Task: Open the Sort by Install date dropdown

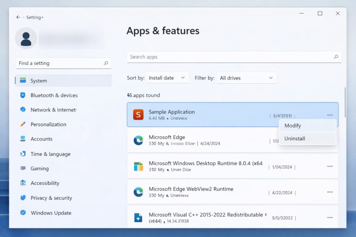Action: [167, 78]
